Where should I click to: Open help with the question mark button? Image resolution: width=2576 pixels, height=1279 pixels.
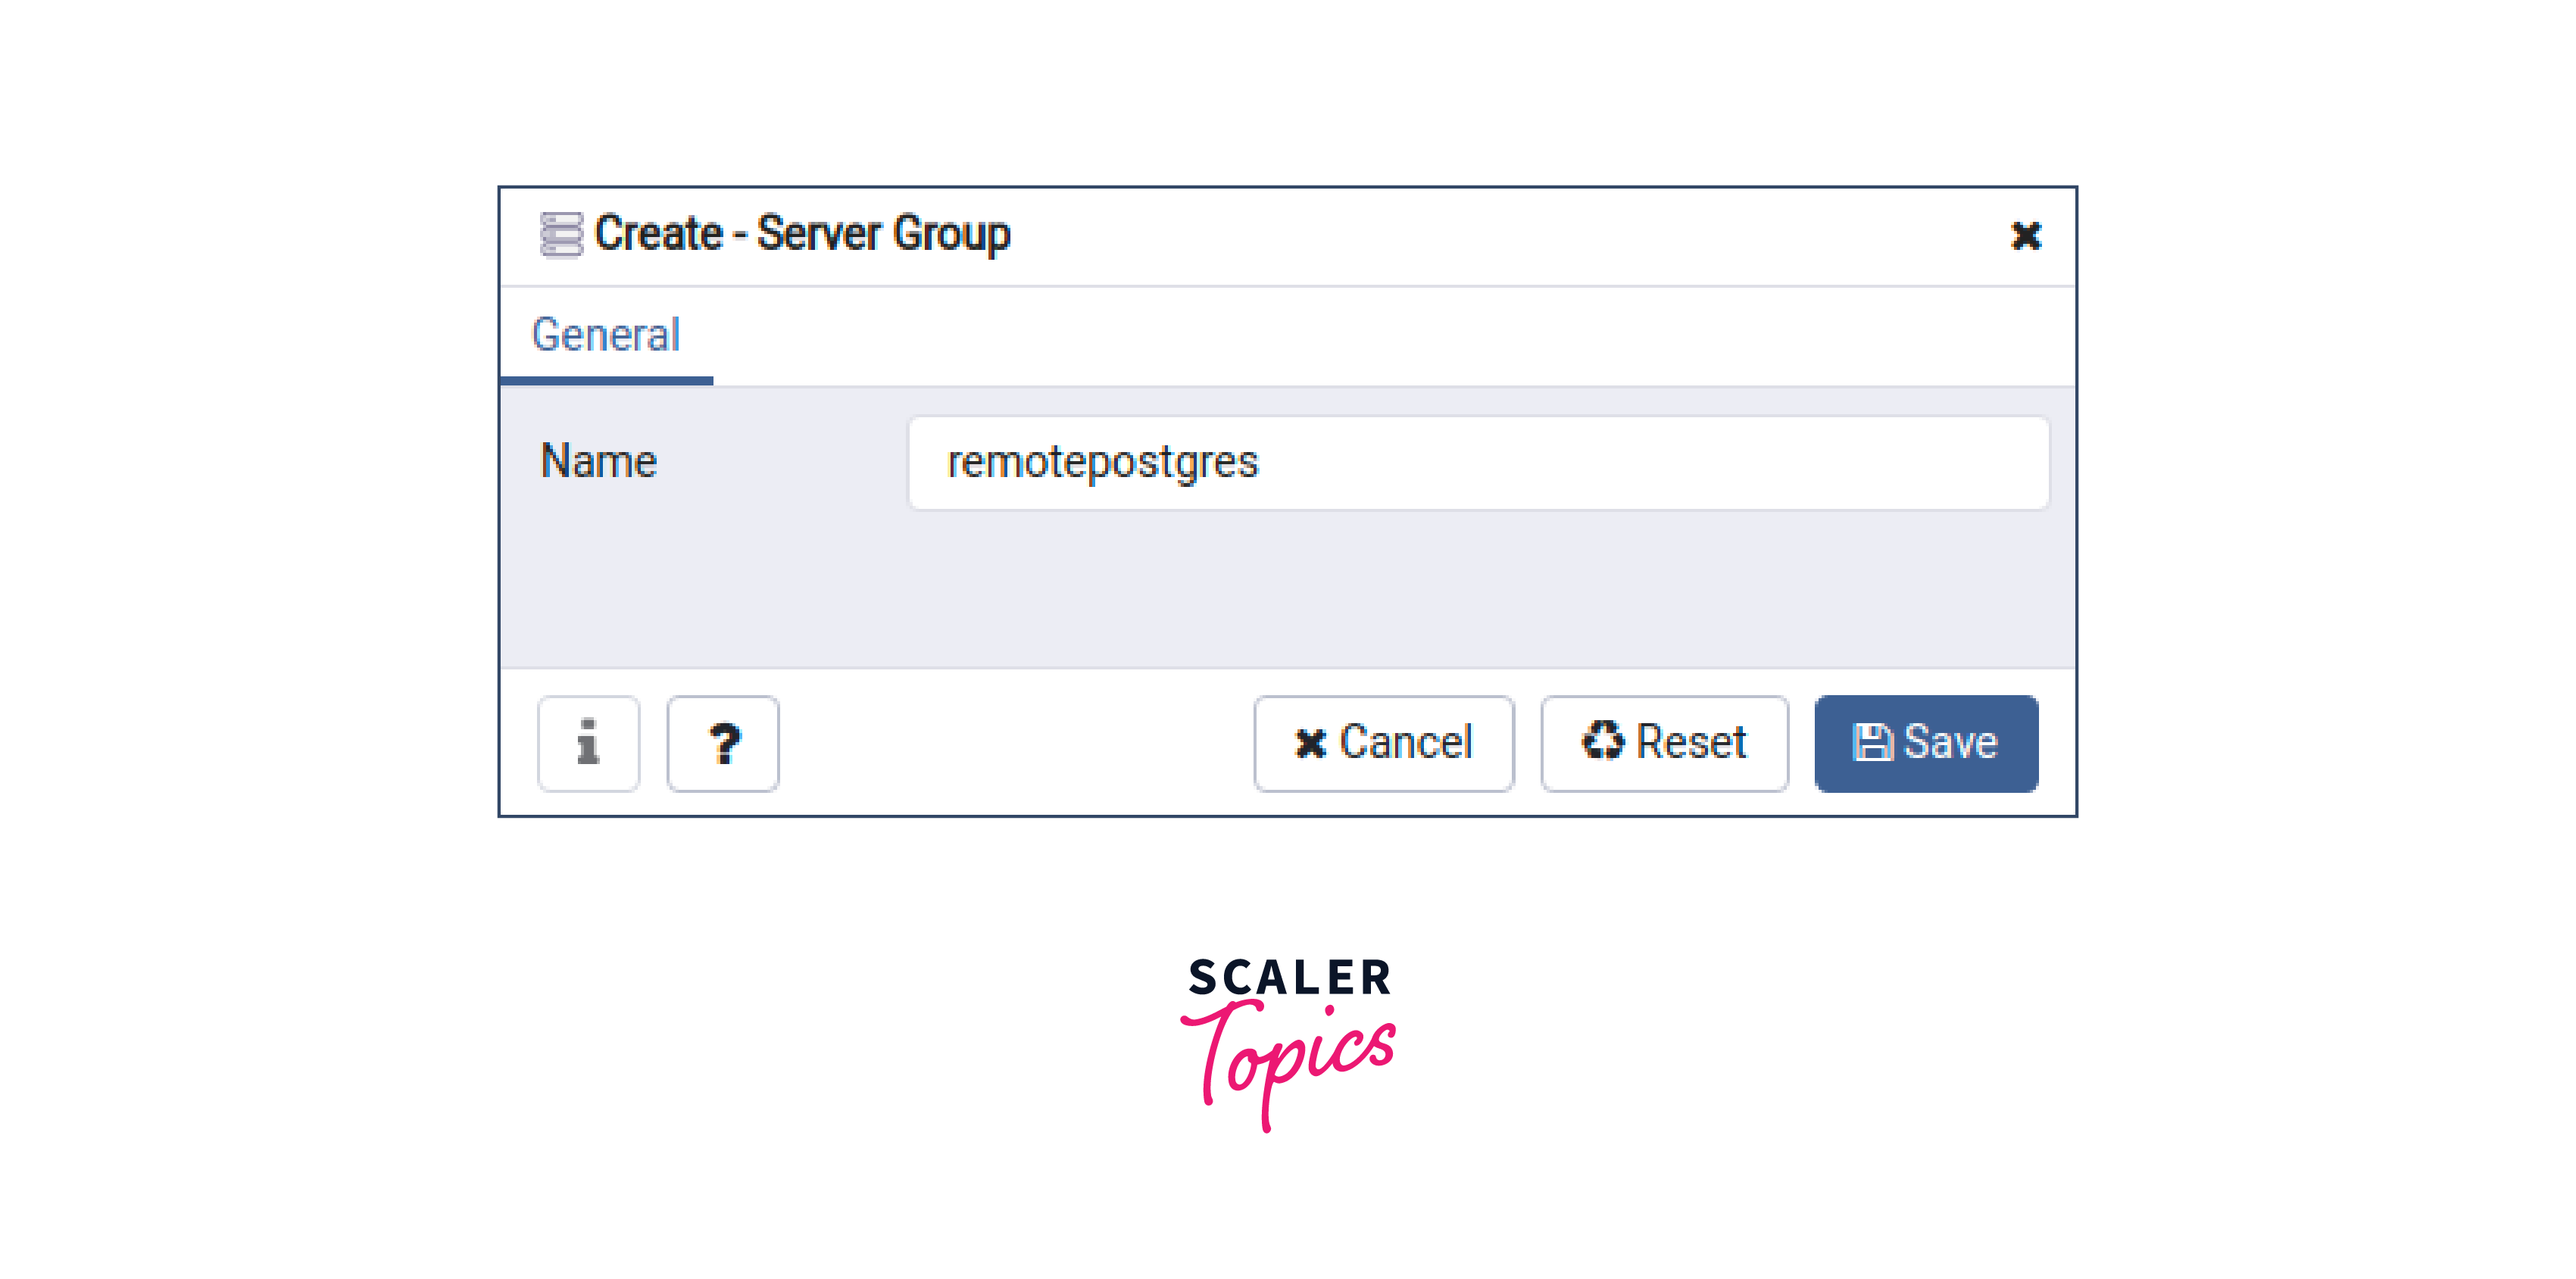[x=723, y=743]
